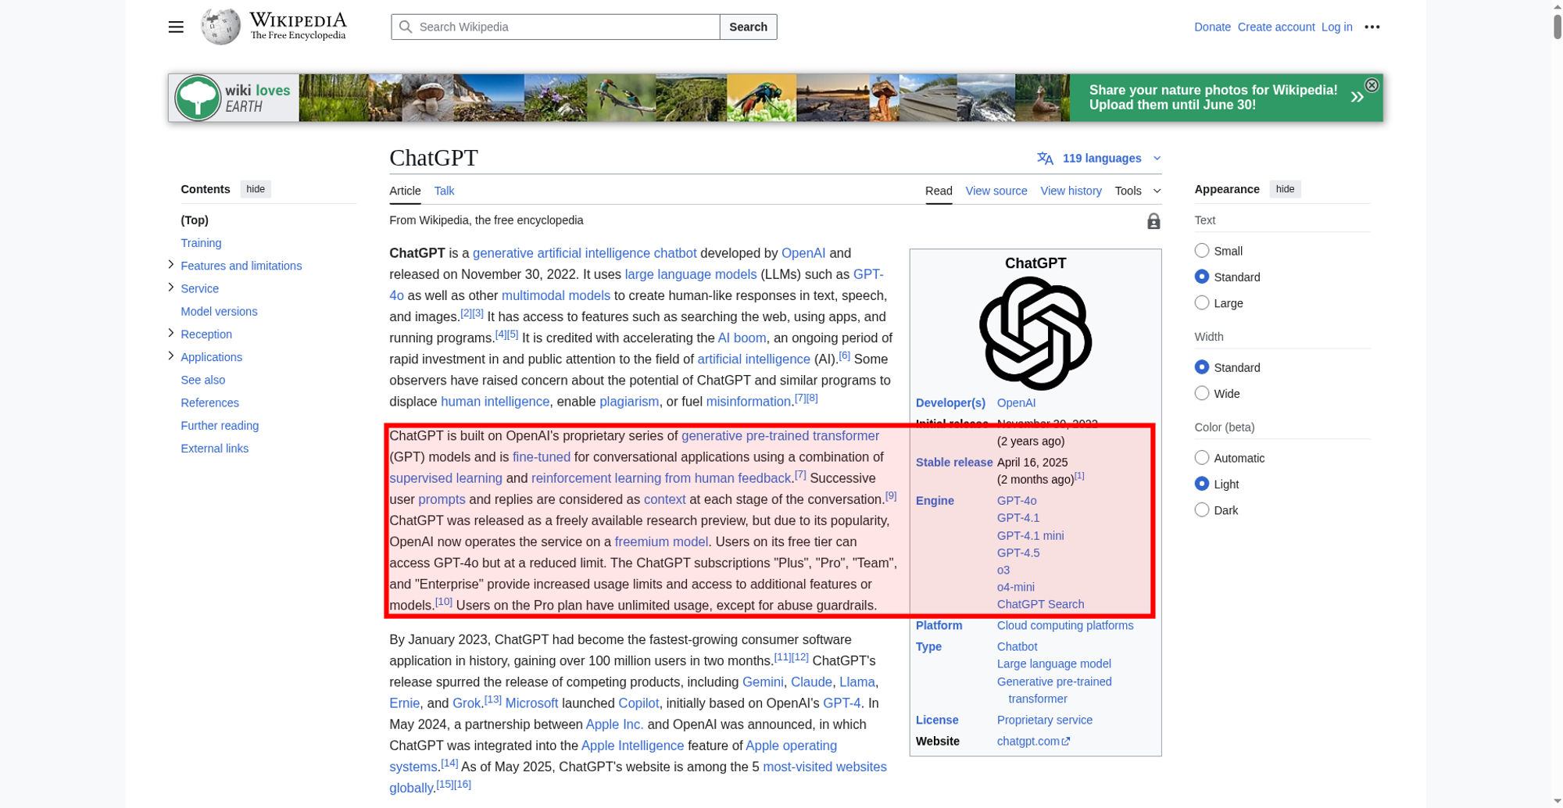This screenshot has height=808, width=1563.
Task: Select Large text size
Action: point(1202,302)
